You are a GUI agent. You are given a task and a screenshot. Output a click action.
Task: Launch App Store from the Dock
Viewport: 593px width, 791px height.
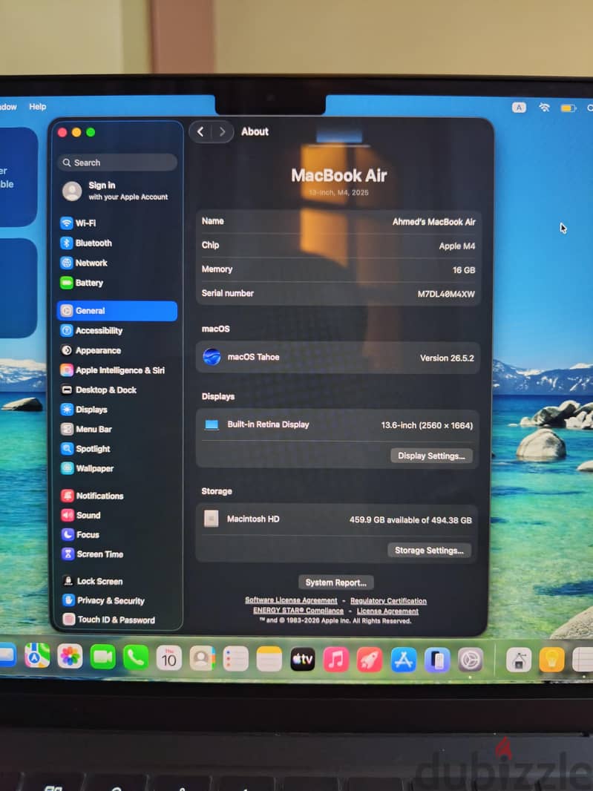coord(403,660)
